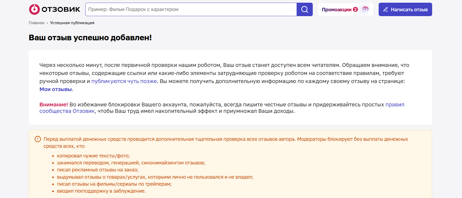The width and height of the screenshot is (462, 198).
Task: Click the bullet "выдумывал отзывы о товарах/услугах"
Action: click(x=155, y=177)
